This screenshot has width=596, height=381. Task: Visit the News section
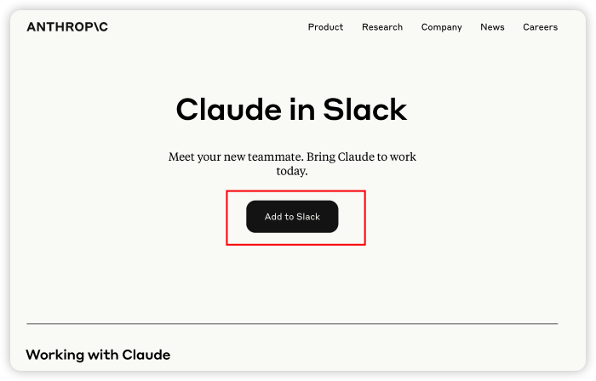(x=492, y=27)
